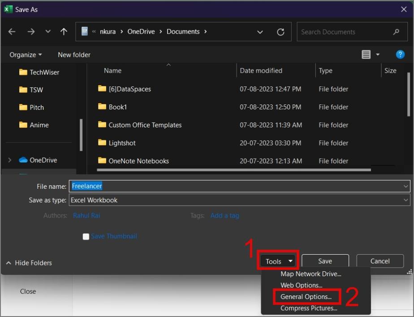
Task: Click the location icon in address bar
Action: pyautogui.click(x=85, y=31)
